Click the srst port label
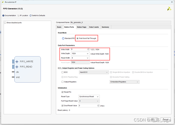 point(18,77)
